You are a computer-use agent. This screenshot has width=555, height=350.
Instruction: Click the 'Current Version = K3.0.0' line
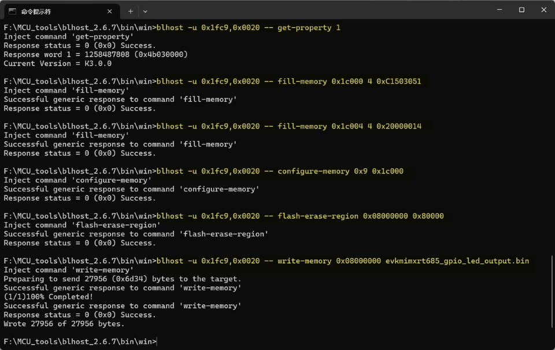click(58, 64)
